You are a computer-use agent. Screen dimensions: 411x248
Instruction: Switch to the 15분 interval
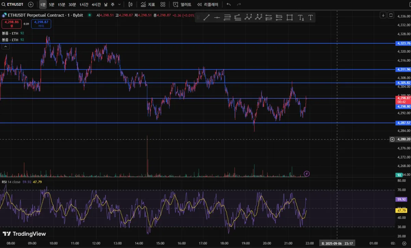click(61, 4)
